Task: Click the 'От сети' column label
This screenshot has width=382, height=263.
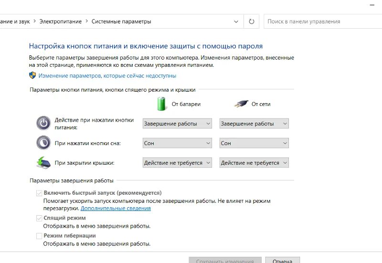Action: point(261,104)
